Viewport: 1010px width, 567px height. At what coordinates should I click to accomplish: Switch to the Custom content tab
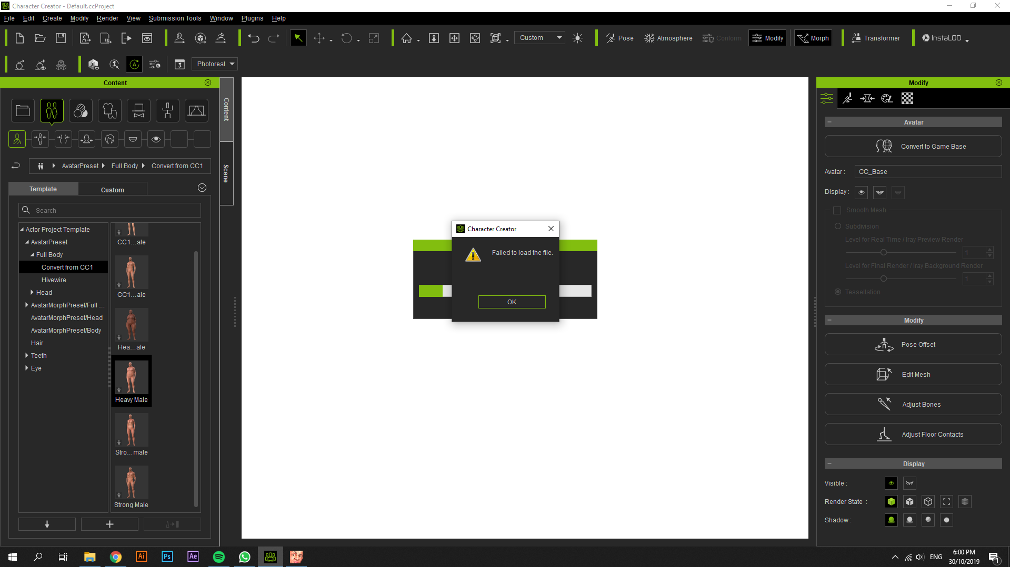click(113, 190)
